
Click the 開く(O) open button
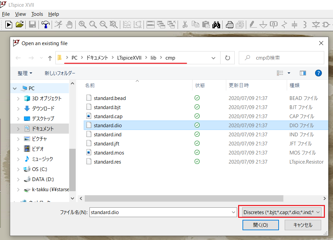(260, 225)
